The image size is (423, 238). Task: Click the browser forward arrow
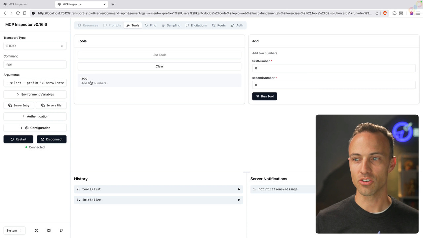(11, 13)
